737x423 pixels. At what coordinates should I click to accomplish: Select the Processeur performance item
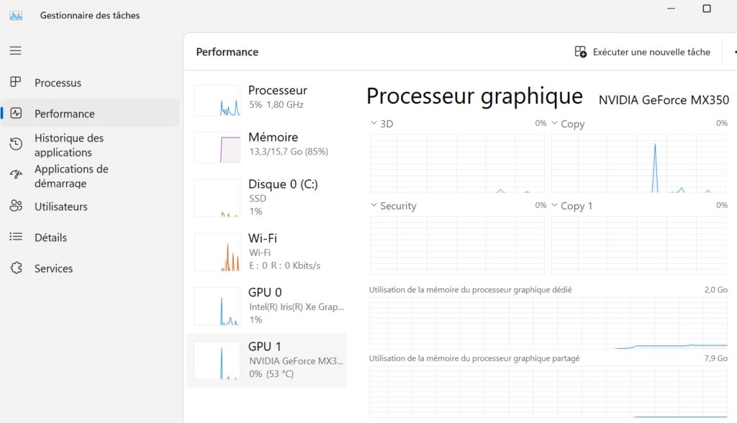266,99
